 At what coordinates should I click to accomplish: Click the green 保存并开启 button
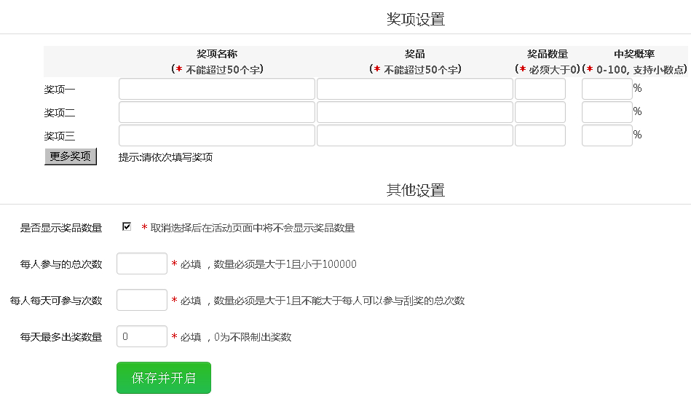click(164, 378)
